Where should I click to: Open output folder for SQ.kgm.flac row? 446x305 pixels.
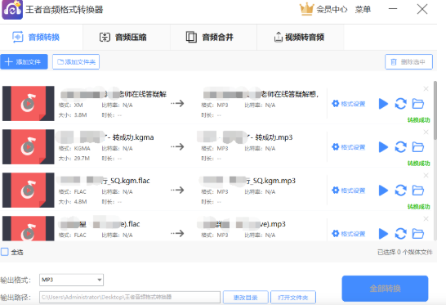(x=418, y=191)
